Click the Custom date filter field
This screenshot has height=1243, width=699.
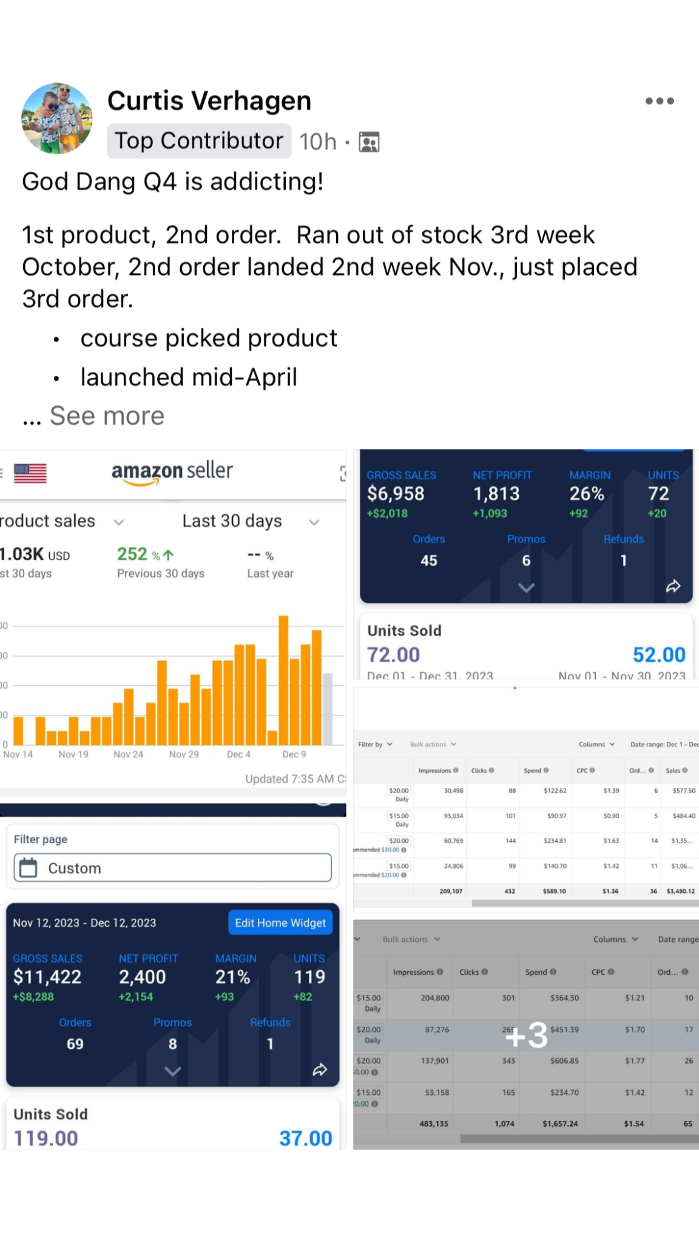click(173, 868)
